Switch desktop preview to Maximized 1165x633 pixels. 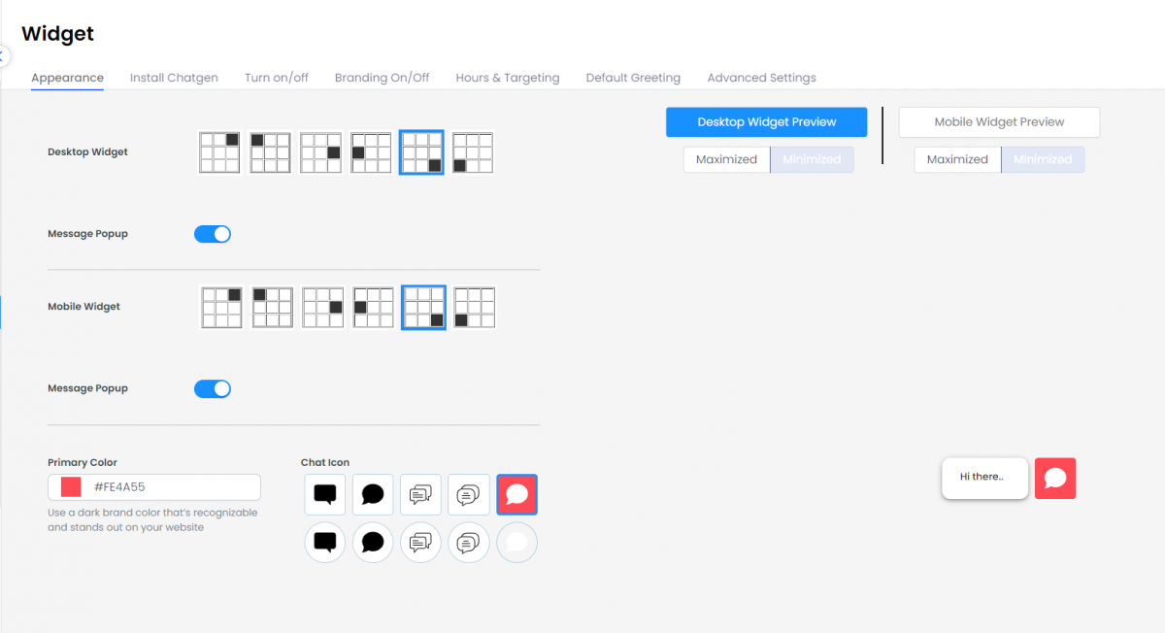(726, 159)
